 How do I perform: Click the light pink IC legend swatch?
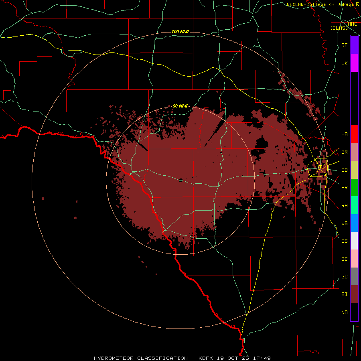354,259
